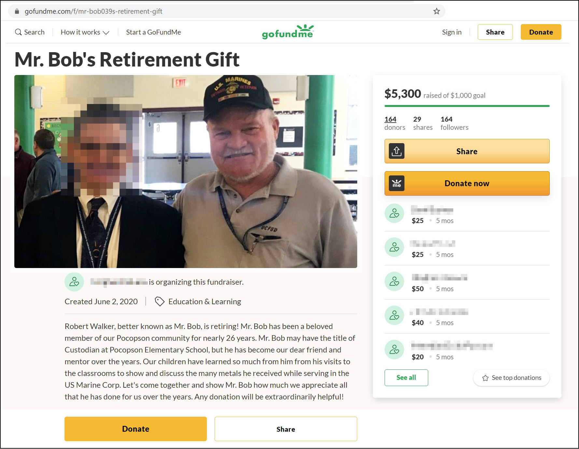Click the upload icon on the large Share button

pos(397,151)
